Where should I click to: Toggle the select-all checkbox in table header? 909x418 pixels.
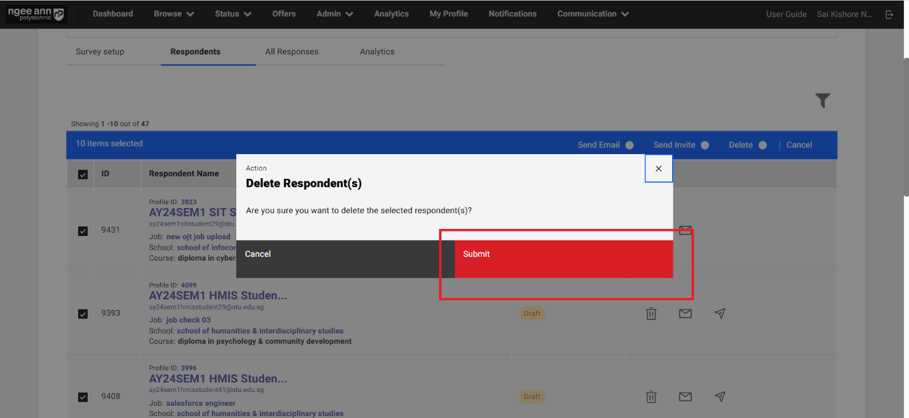(83, 174)
